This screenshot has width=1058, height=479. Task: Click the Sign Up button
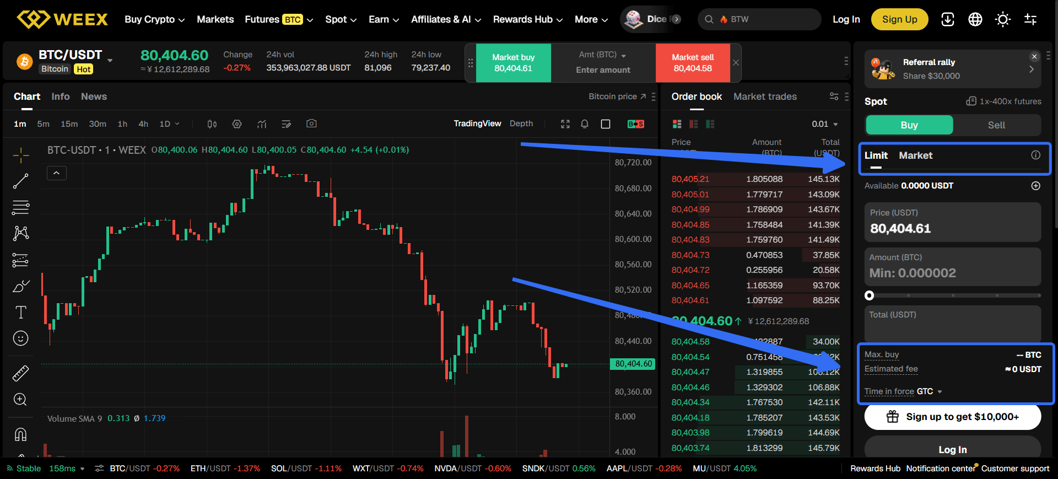(x=899, y=19)
